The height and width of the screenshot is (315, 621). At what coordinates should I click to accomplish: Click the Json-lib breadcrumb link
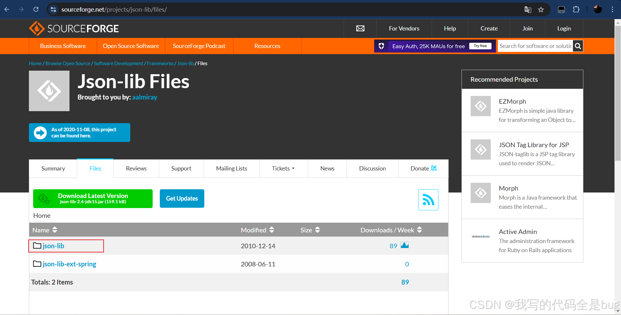tap(185, 64)
